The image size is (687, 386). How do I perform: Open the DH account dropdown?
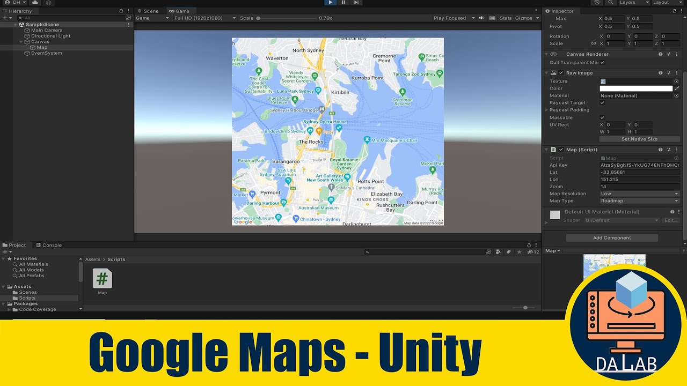pyautogui.click(x=15, y=3)
